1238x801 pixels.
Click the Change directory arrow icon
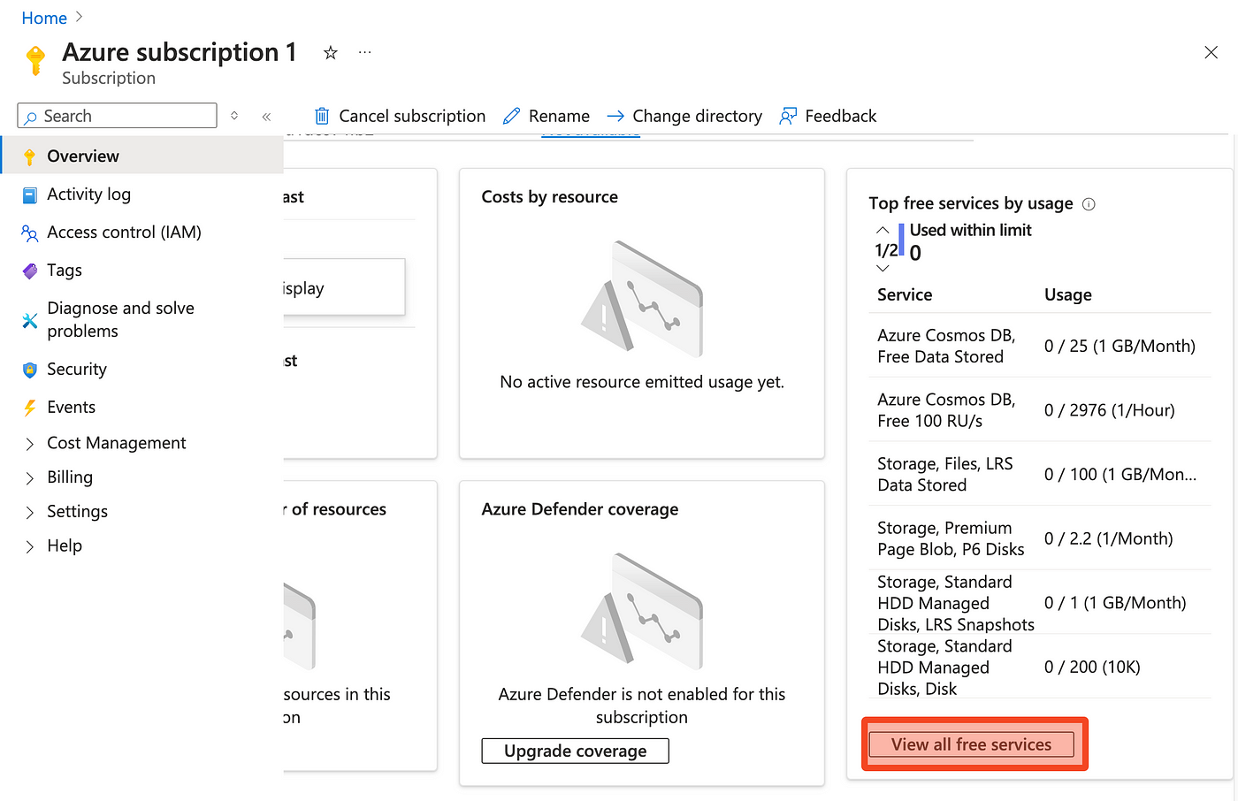[x=616, y=116]
